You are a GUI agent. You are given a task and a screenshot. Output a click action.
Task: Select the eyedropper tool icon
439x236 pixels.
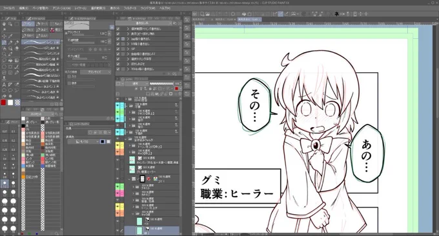tap(10, 36)
